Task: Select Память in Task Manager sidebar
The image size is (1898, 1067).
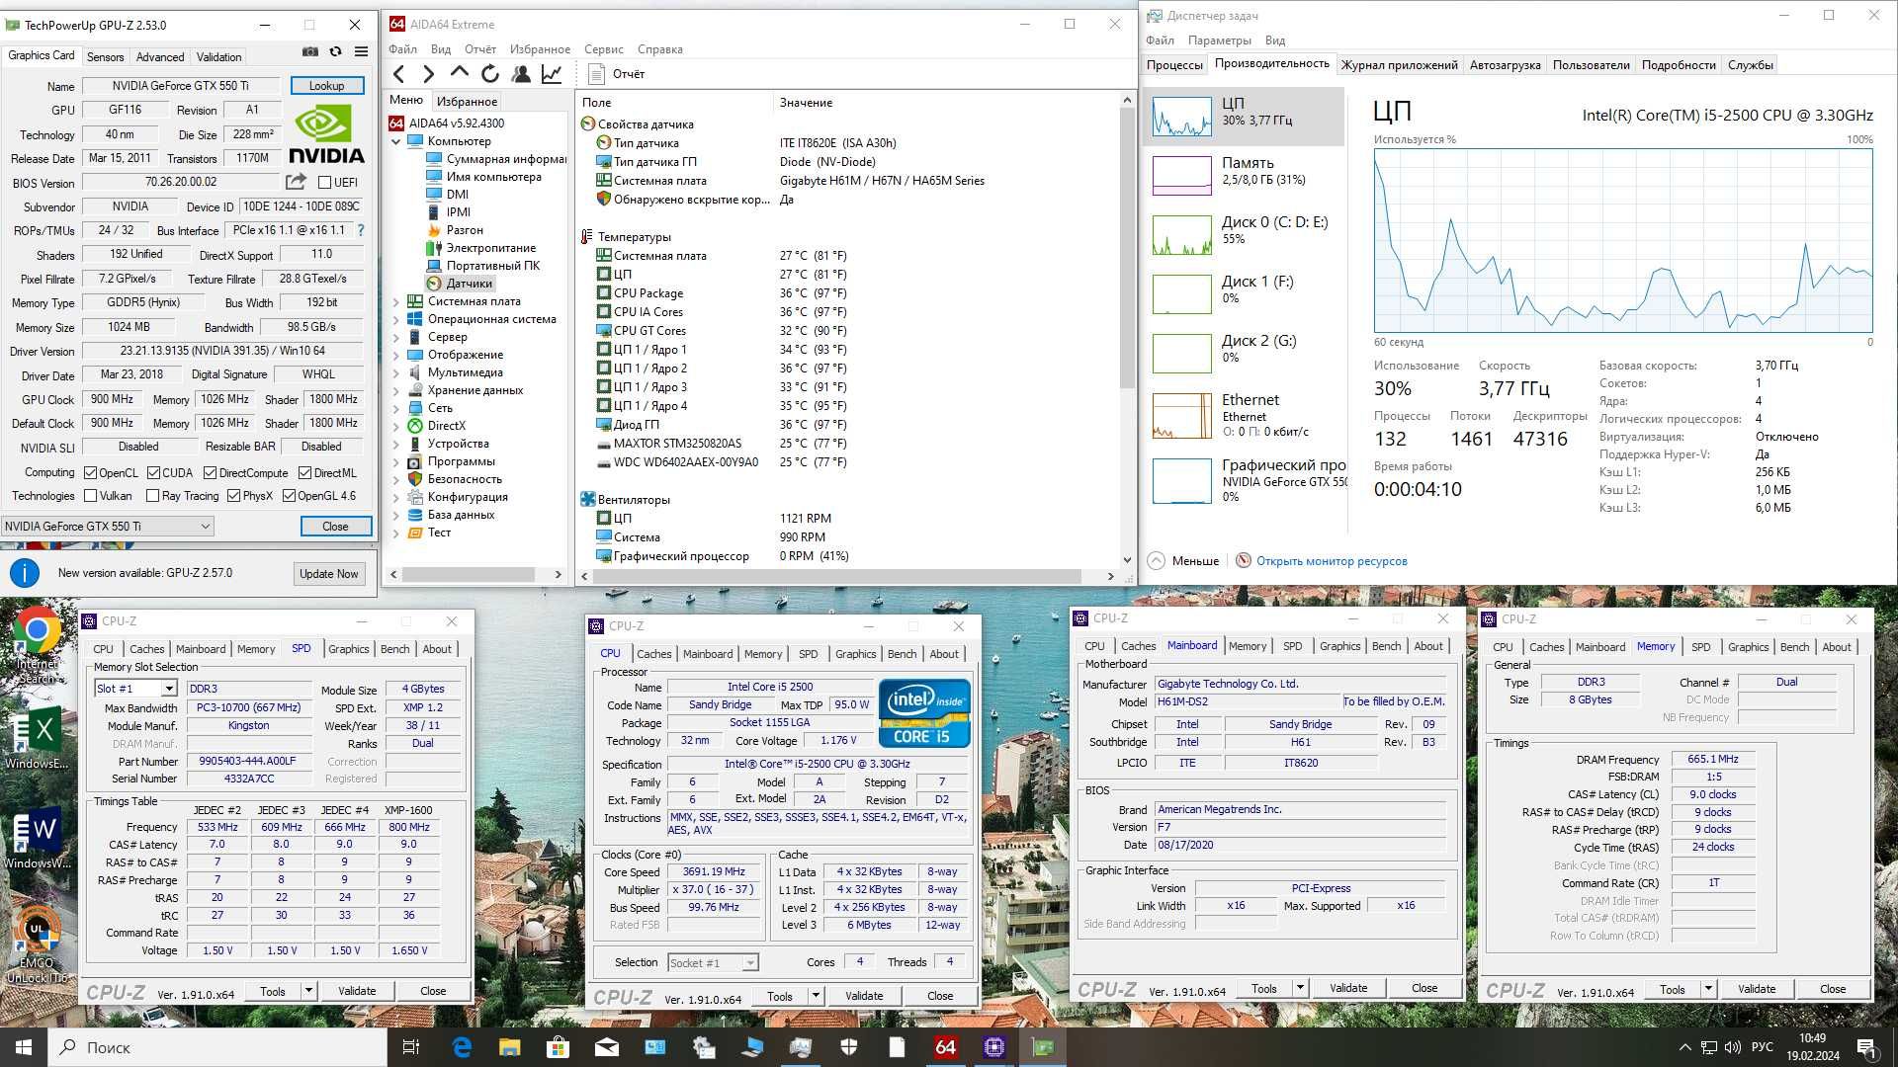Action: coord(1245,175)
